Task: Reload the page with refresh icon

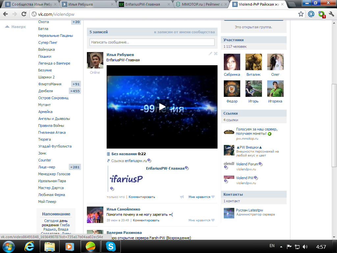Action: pyautogui.click(x=24, y=14)
